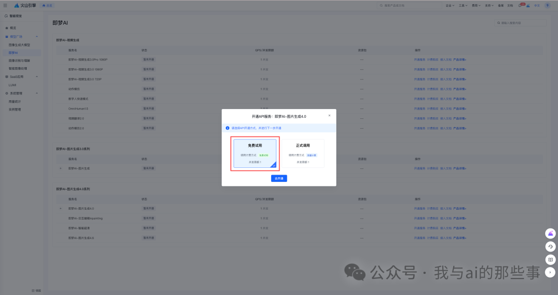Collapse the 系统管理 sidebar group
The width and height of the screenshot is (558, 295).
[37, 93]
